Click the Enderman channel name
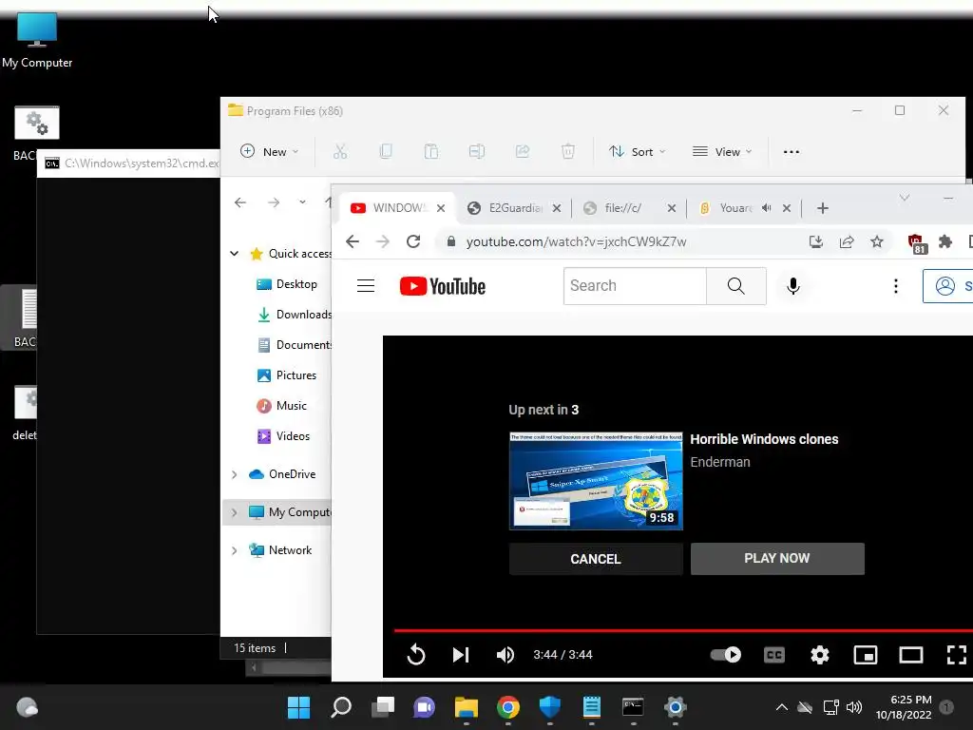Image resolution: width=973 pixels, height=730 pixels. [720, 462]
